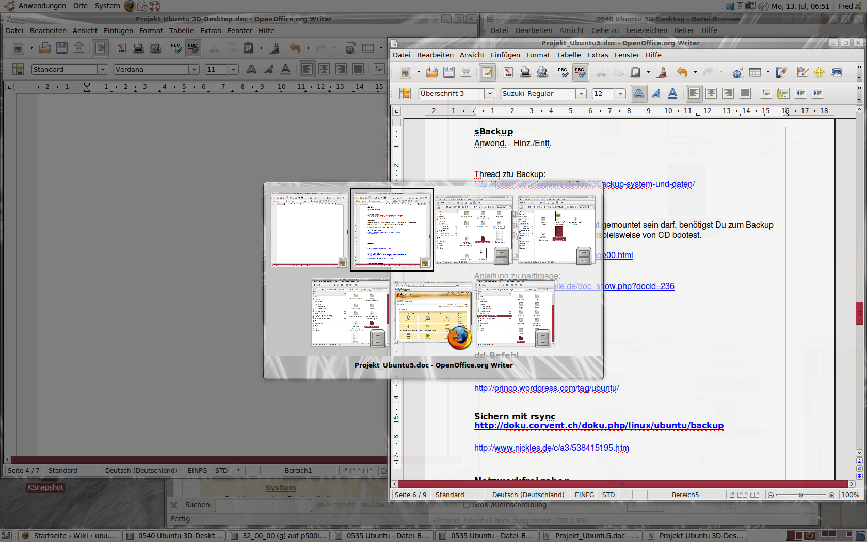This screenshot has height=542, width=867.
Task: Activate Format Paintbrush in Projekt_Ubuntu5.doc
Action: point(662,72)
